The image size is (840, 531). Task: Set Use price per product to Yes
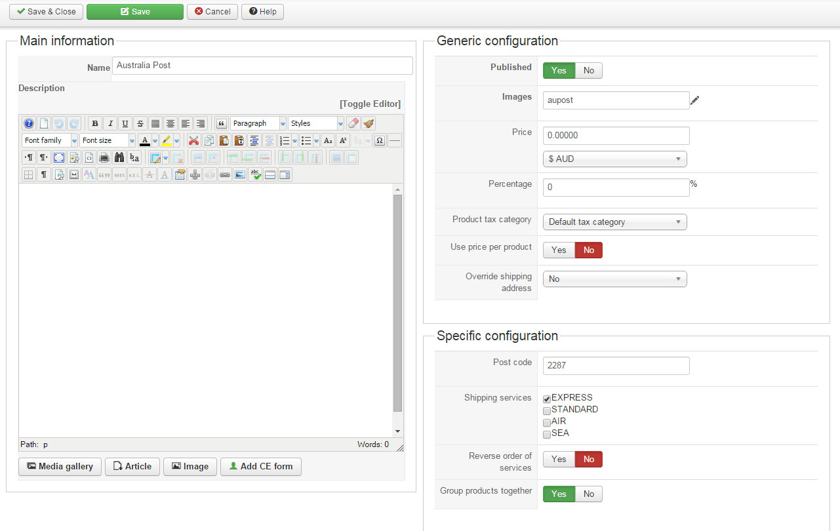click(x=559, y=250)
